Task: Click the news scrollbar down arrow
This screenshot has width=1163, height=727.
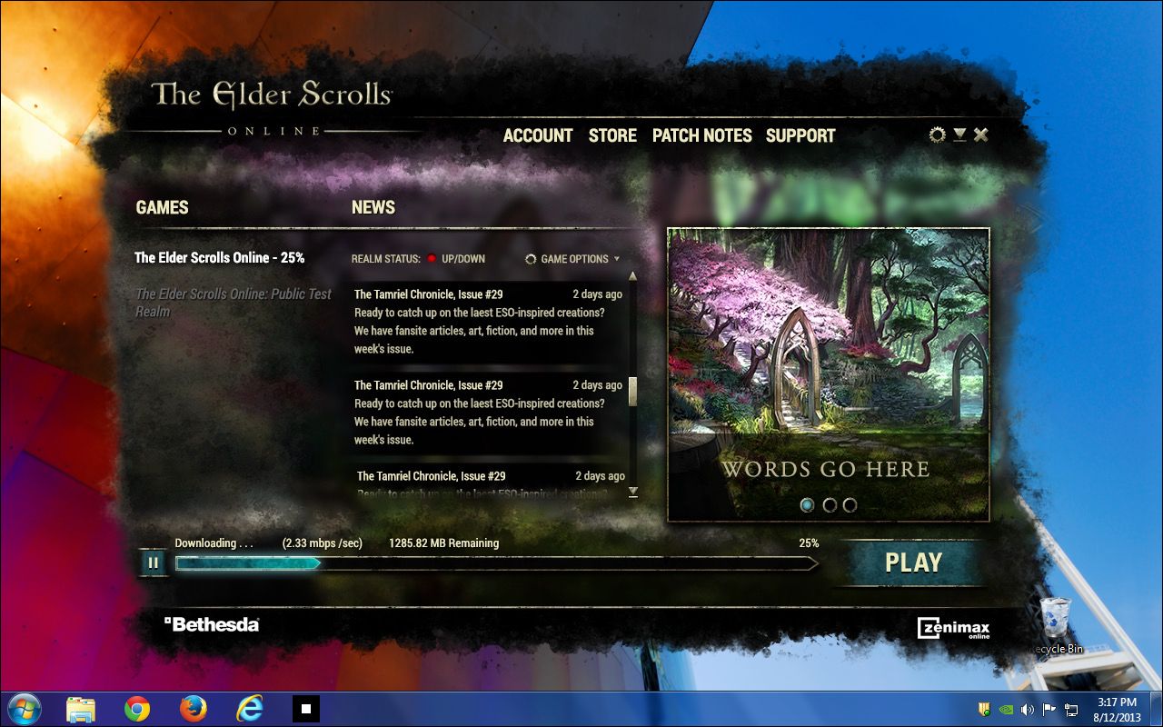Action: 632,492
